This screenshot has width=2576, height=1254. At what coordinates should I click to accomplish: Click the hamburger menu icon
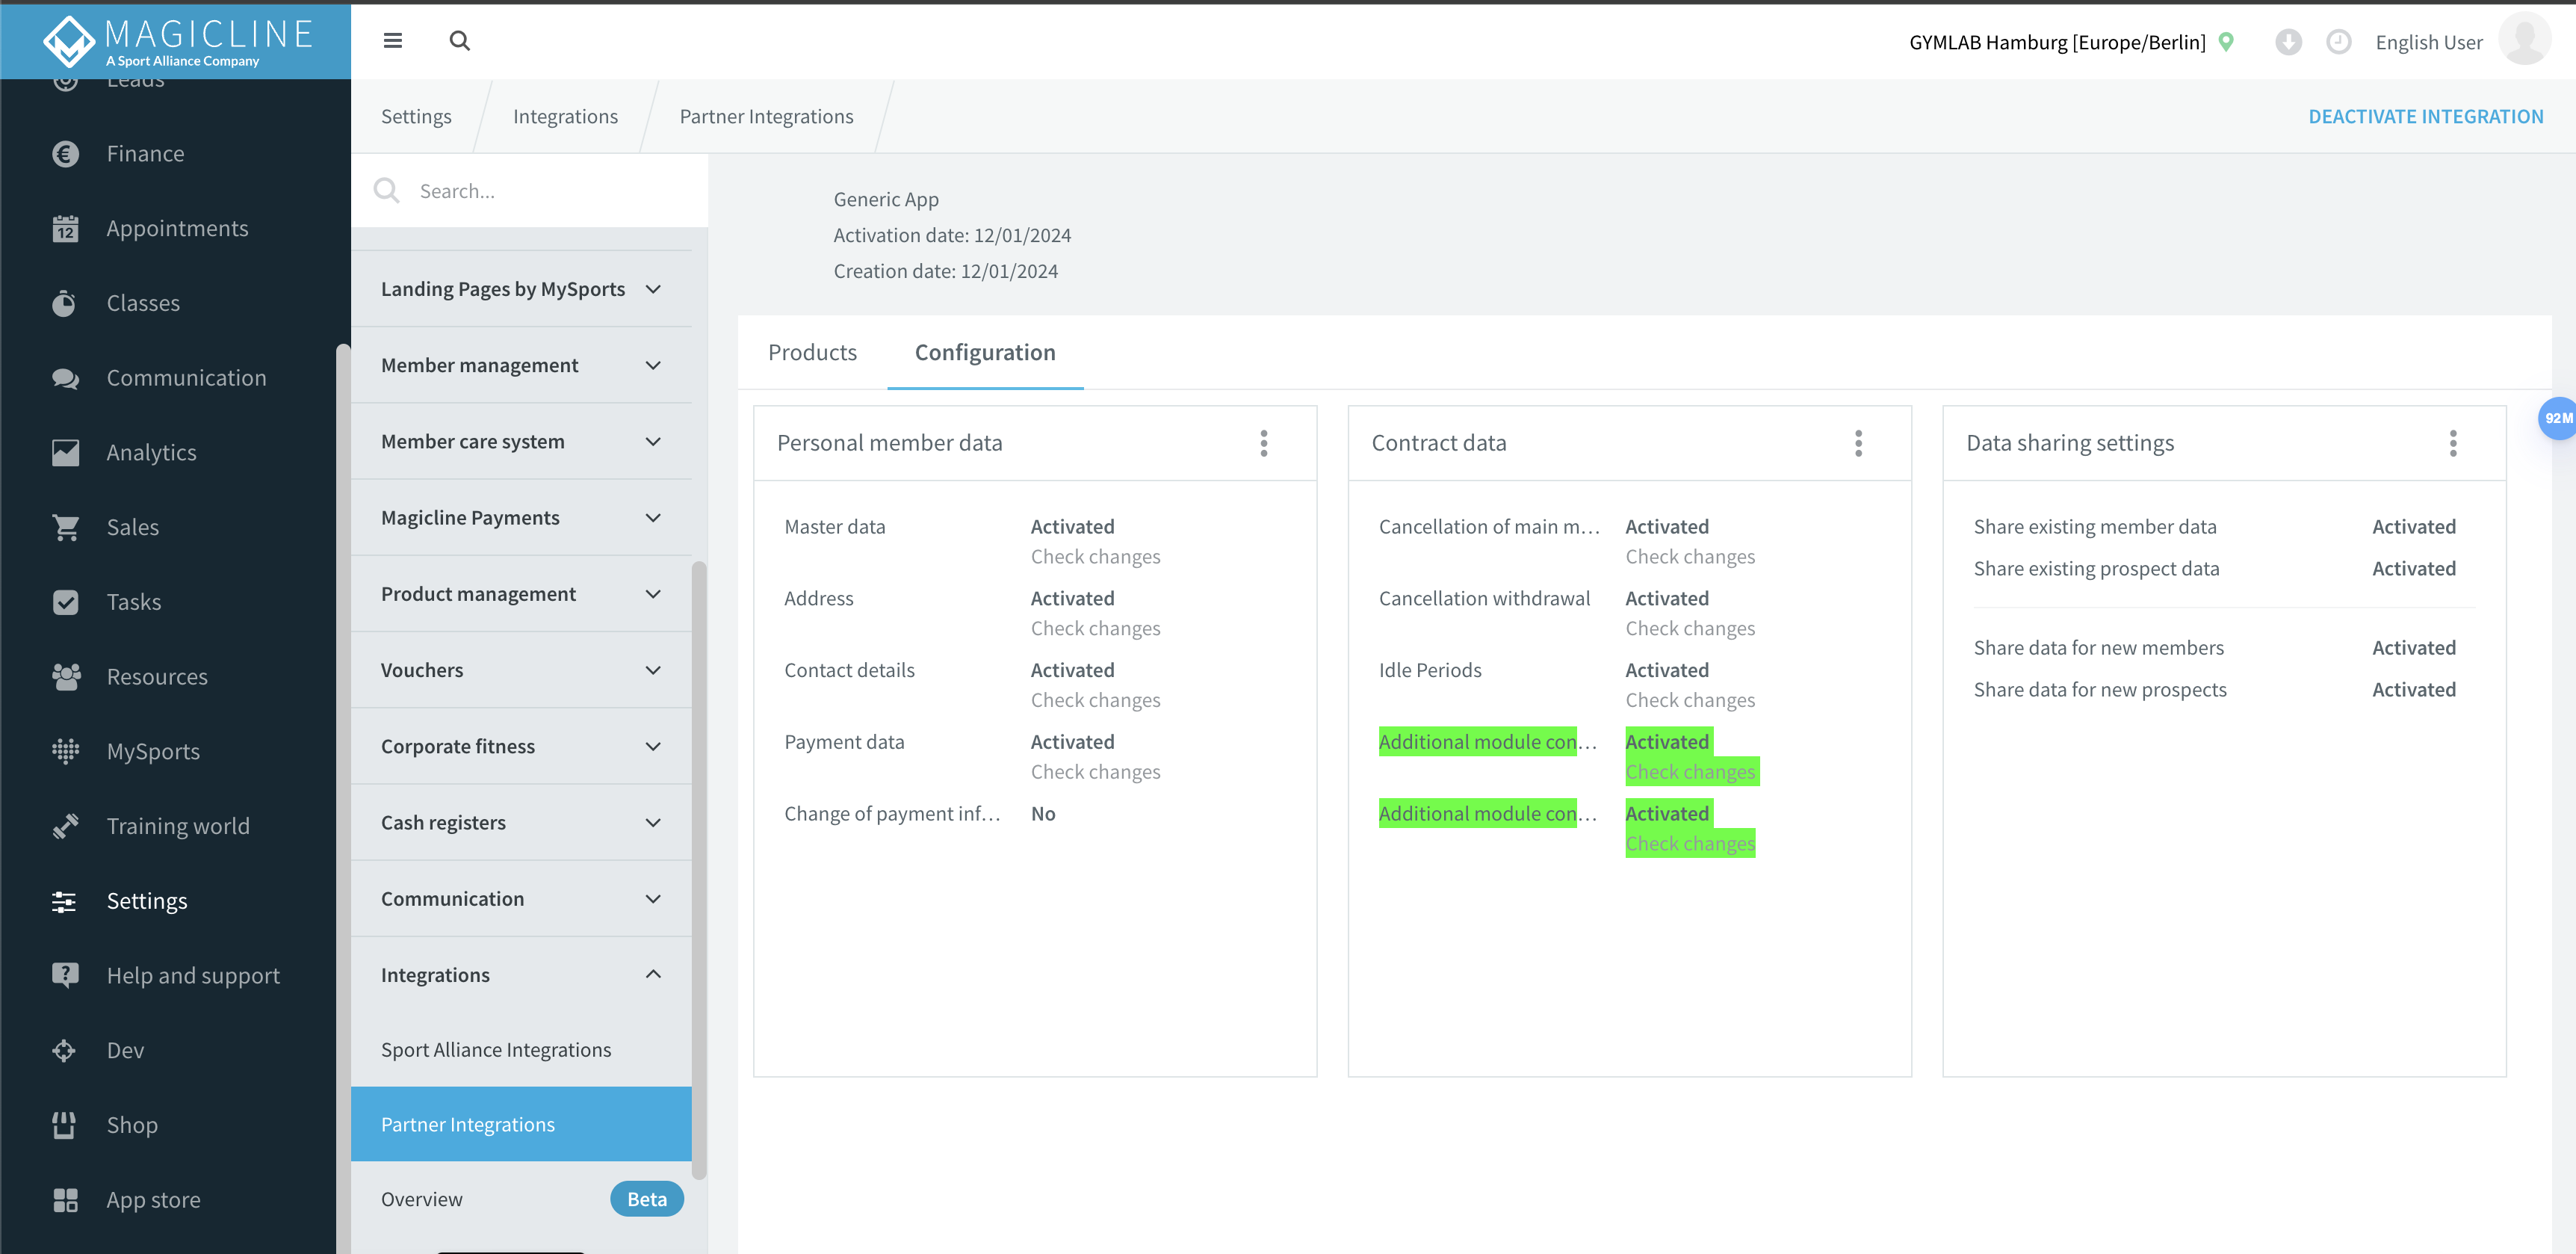[393, 41]
